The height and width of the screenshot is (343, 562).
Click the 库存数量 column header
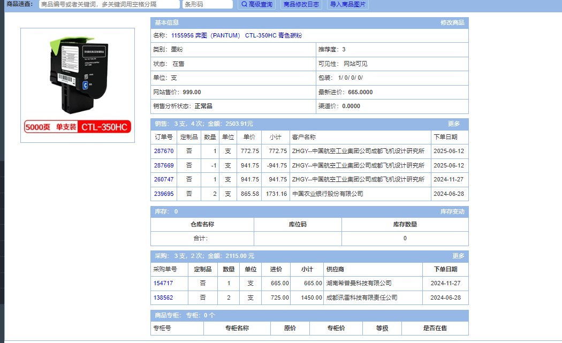[x=405, y=224]
